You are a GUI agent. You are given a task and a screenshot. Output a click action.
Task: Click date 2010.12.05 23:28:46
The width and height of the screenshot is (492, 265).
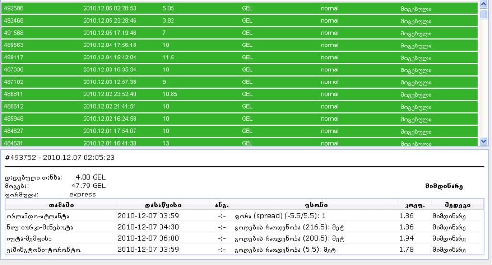pos(110,21)
